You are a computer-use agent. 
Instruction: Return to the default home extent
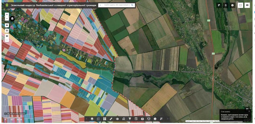click(x=7, y=25)
